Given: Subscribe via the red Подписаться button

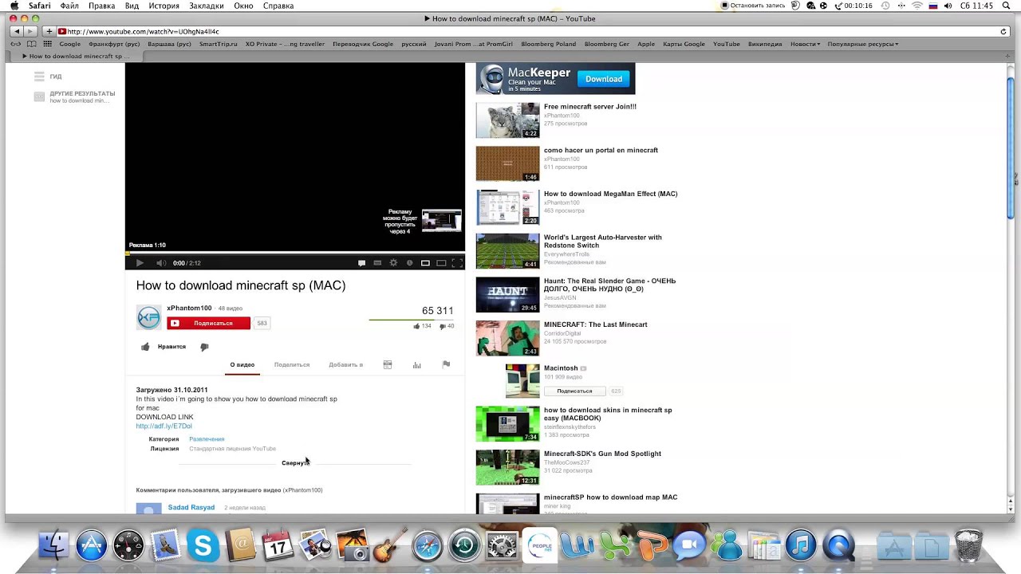Looking at the screenshot, I should [209, 323].
